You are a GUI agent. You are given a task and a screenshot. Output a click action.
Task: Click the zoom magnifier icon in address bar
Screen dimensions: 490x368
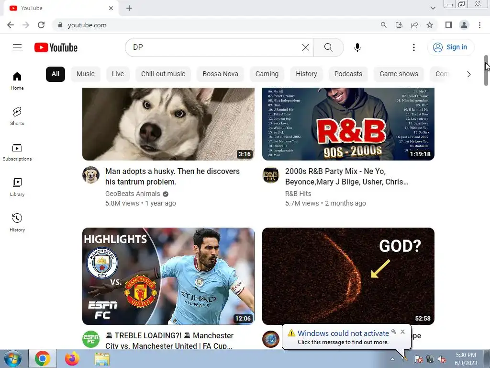pos(383,25)
